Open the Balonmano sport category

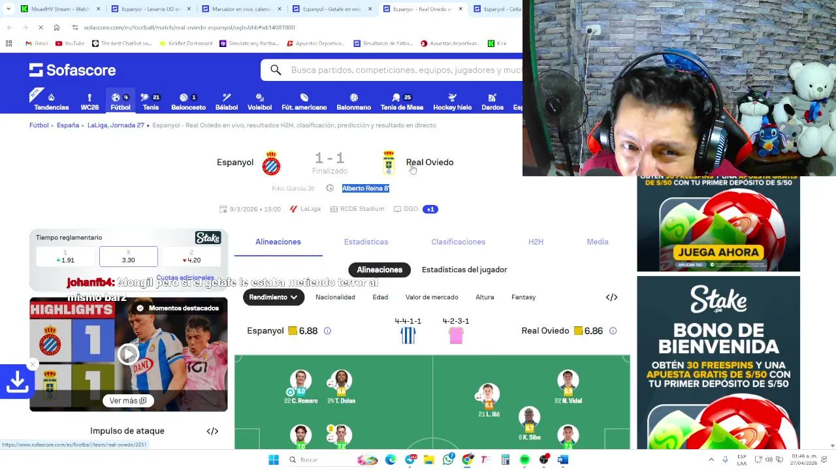(x=353, y=102)
